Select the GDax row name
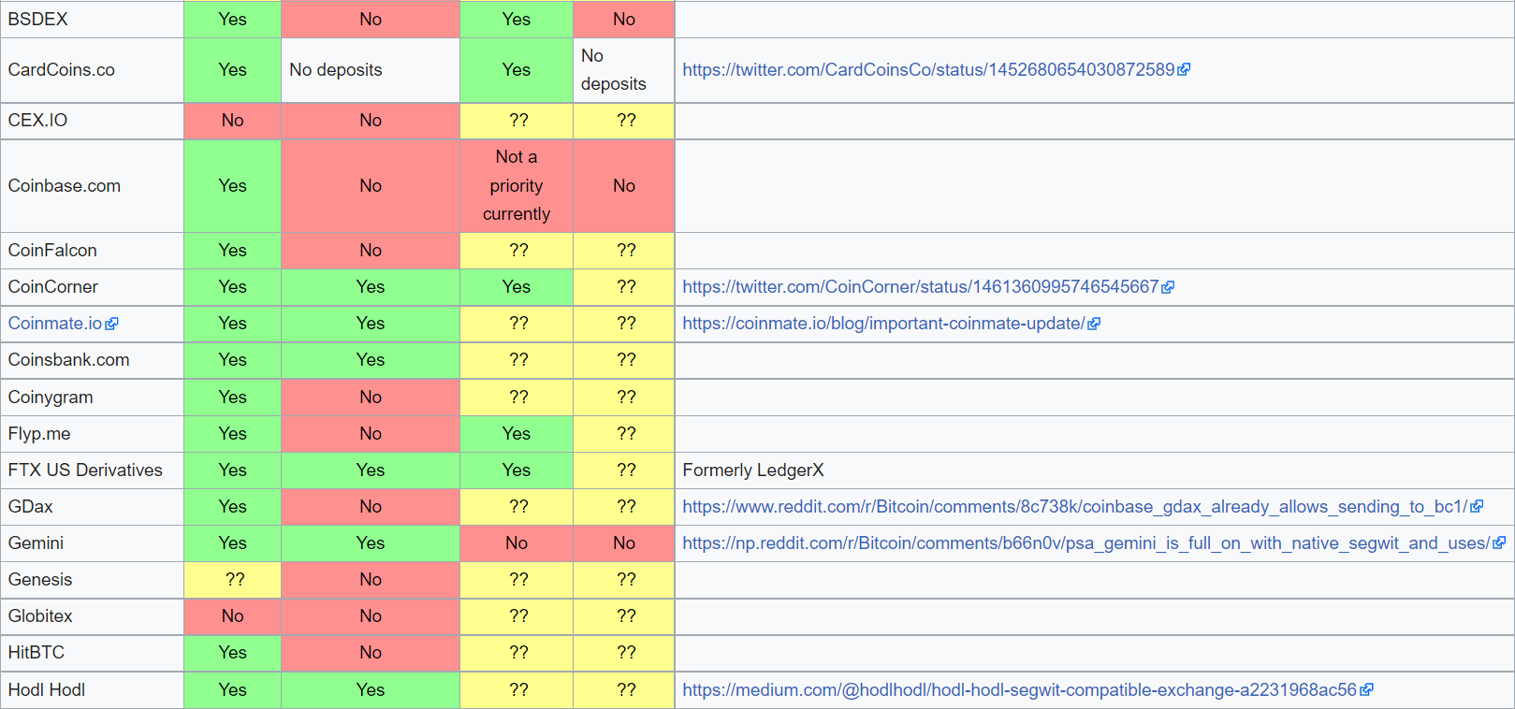 (x=30, y=507)
